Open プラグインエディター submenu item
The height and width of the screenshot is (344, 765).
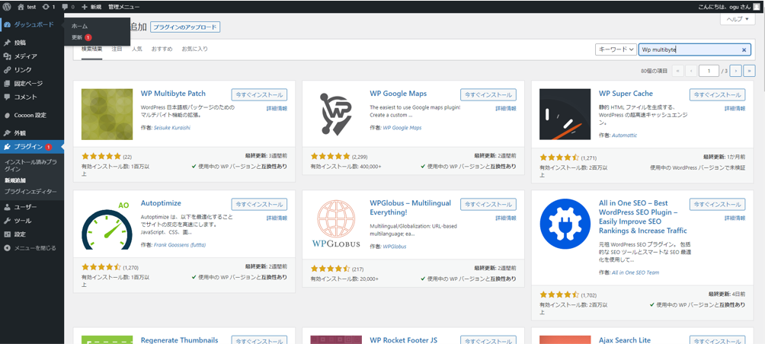(x=30, y=192)
